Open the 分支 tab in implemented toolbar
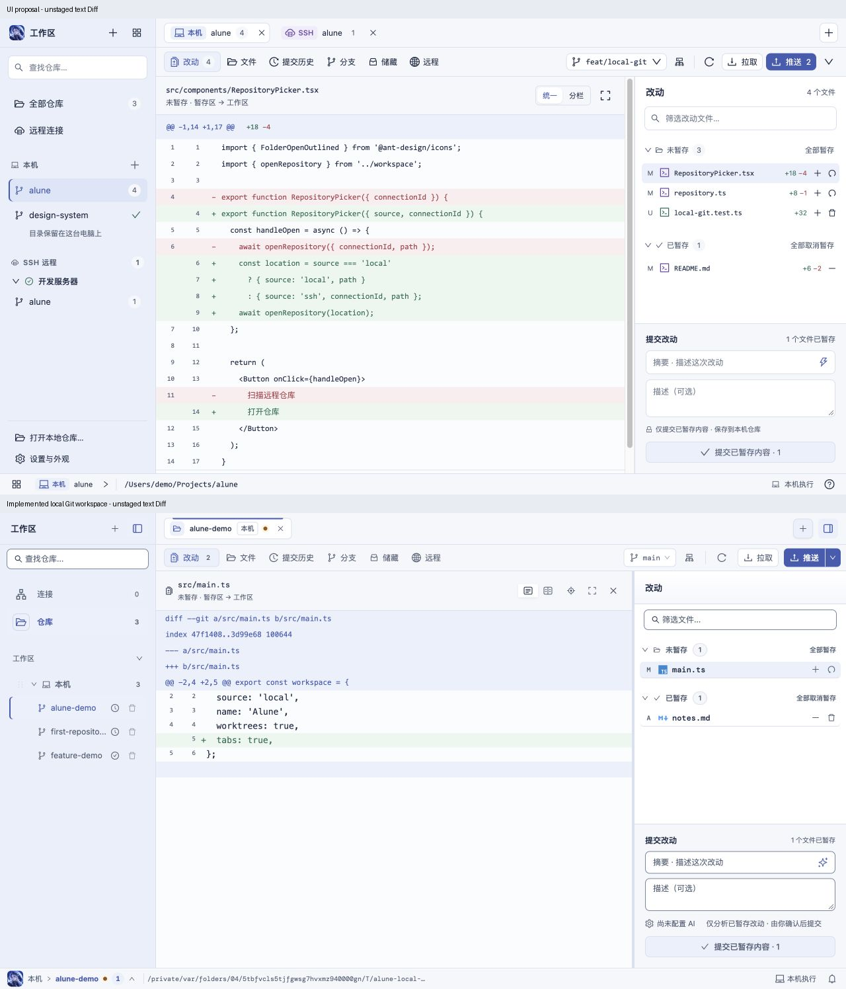This screenshot has width=846, height=989. coord(342,558)
